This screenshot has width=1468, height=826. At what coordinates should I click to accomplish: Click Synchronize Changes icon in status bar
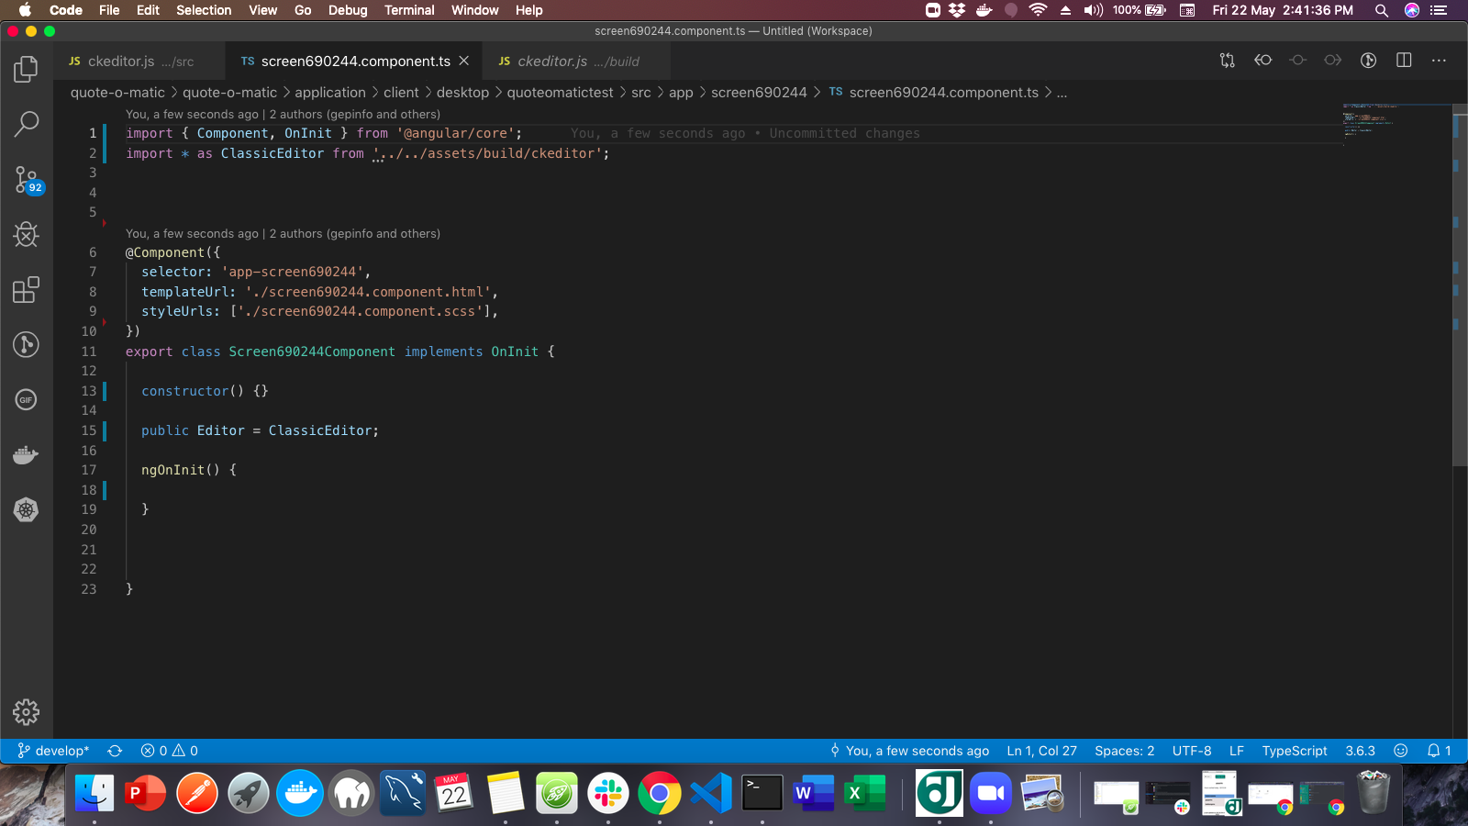point(115,751)
